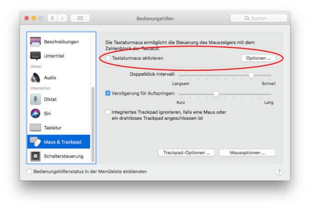This screenshot has height=209, width=310.
Task: Open Mausoptionen … button
Action: 247,153
